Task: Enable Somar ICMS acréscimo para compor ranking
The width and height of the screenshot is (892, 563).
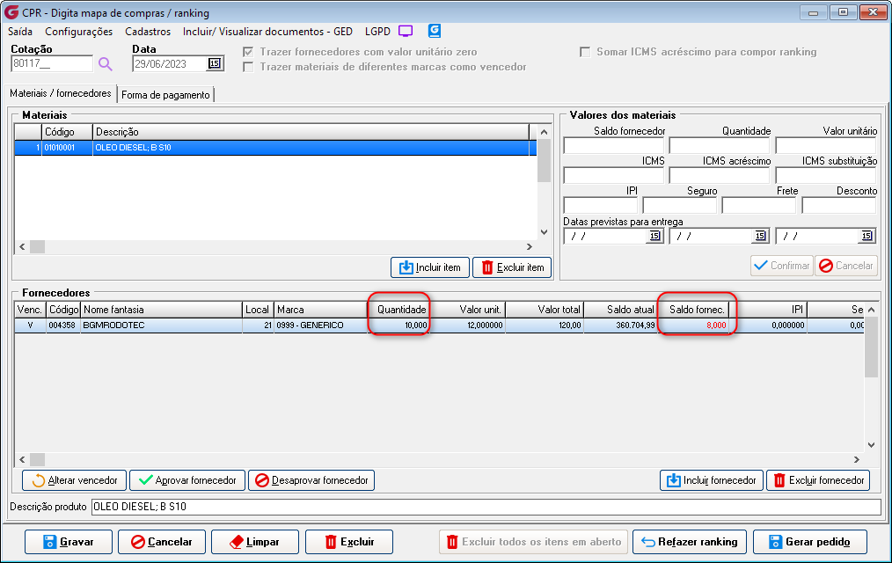Action: pyautogui.click(x=585, y=52)
